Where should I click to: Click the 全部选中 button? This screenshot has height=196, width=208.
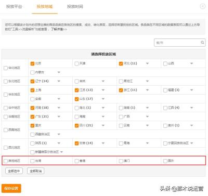tap(14, 171)
